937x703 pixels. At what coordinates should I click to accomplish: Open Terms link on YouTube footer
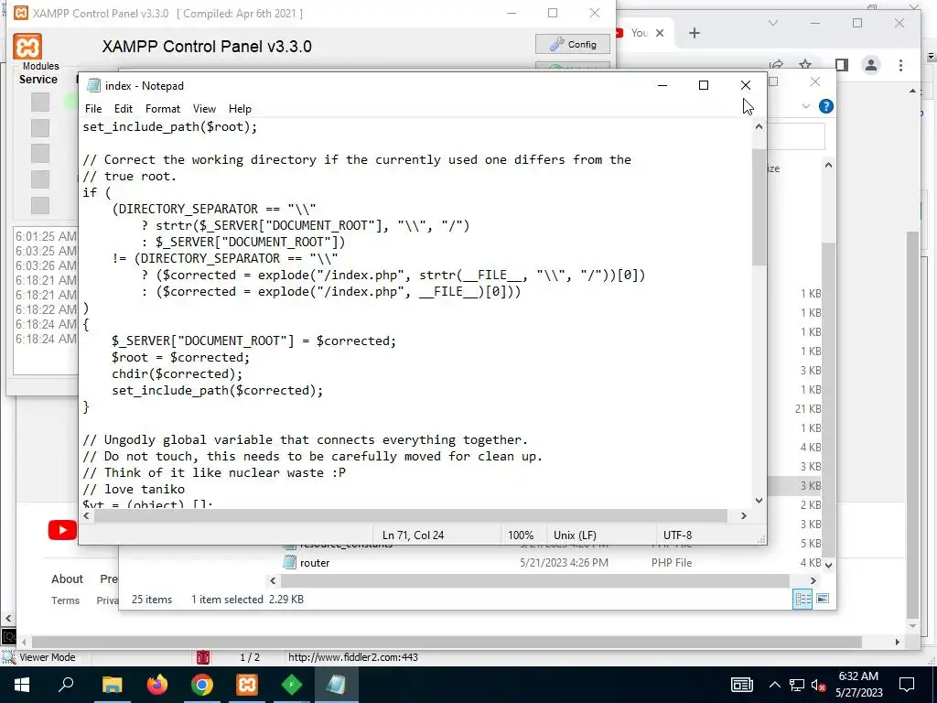tap(65, 600)
